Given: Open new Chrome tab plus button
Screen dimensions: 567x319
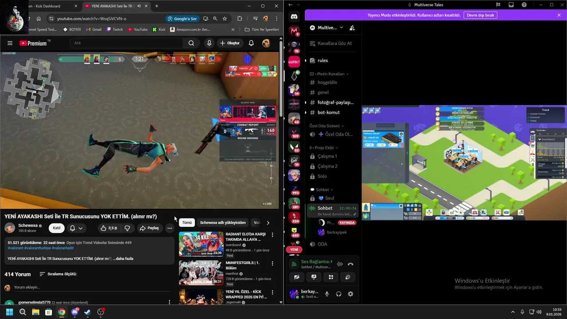Looking at the screenshot, I should (156, 6).
